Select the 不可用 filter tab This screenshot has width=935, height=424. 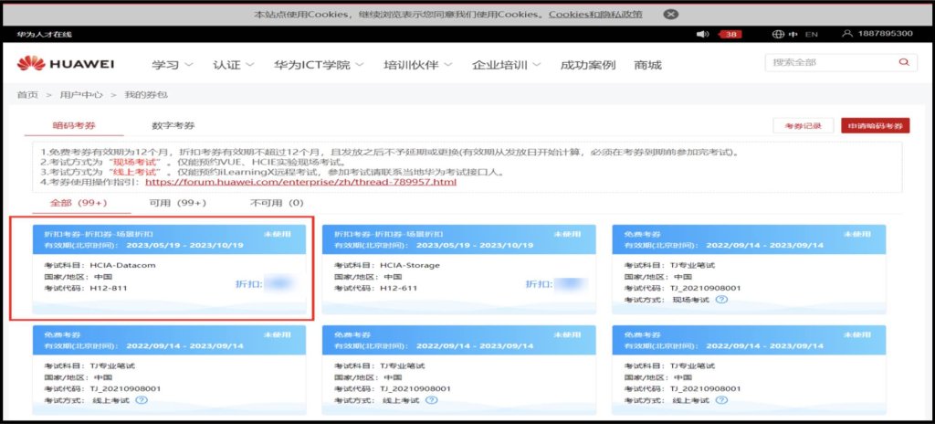[270, 203]
